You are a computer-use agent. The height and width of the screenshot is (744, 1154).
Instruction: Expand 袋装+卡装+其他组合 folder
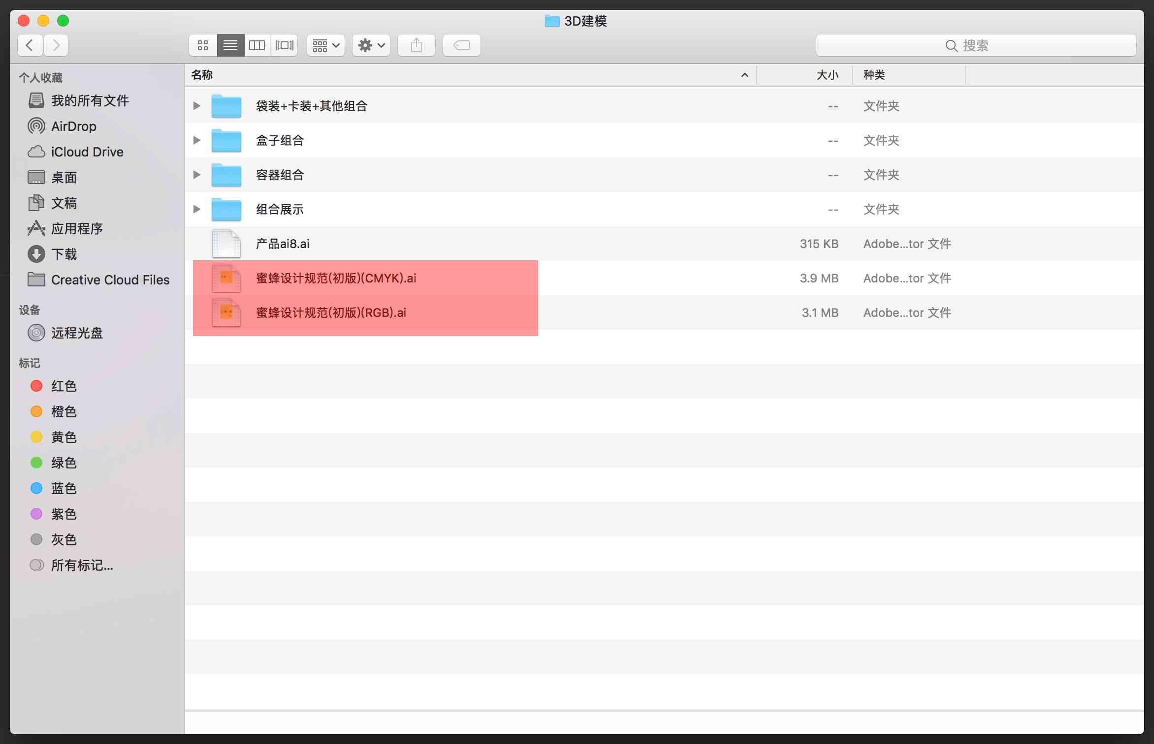click(x=198, y=106)
